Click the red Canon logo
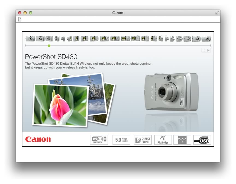Image resolution: width=236 pixels, height=184 pixels. (38, 139)
